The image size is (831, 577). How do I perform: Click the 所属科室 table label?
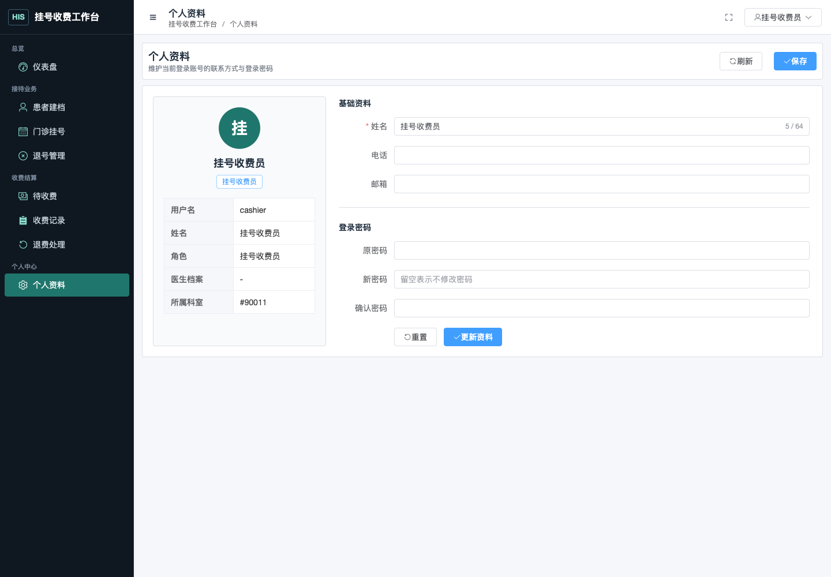pyautogui.click(x=187, y=302)
